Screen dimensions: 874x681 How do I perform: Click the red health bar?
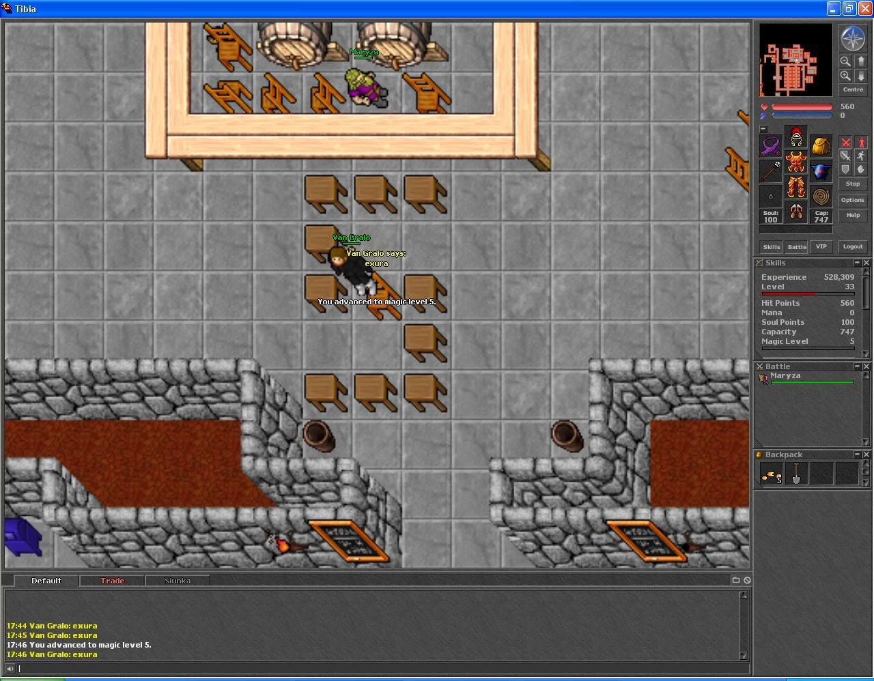coord(802,107)
